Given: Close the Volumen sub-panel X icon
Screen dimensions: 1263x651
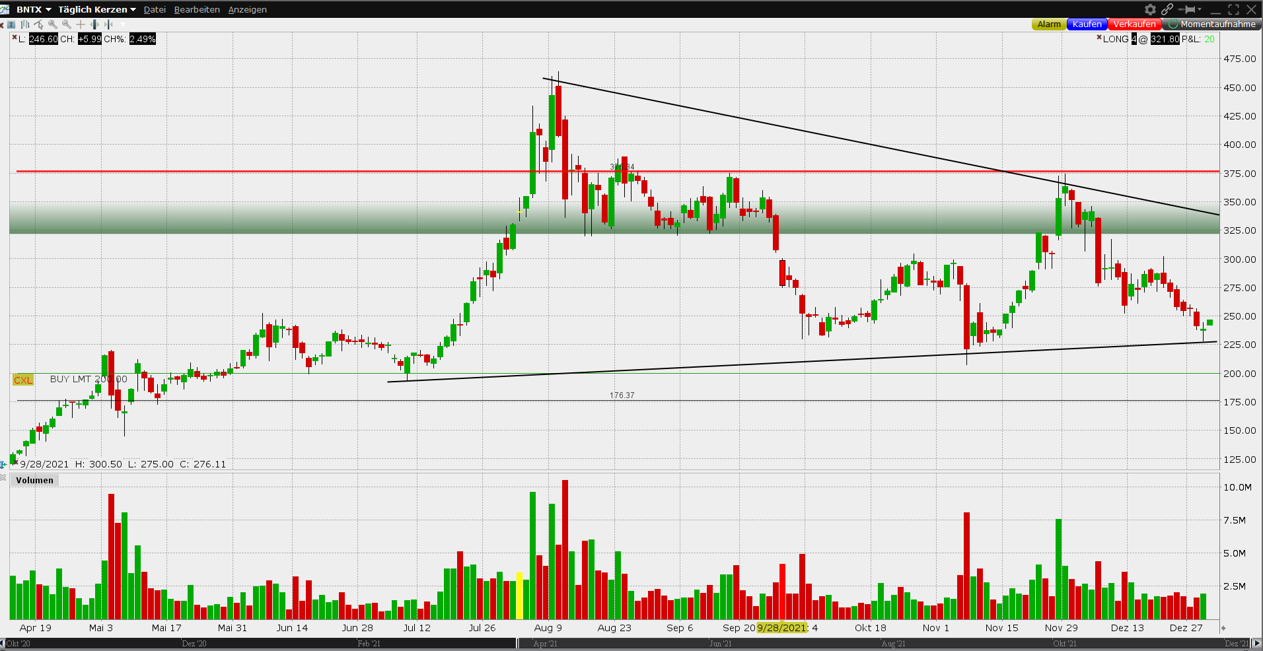Looking at the screenshot, I should click(3, 477).
